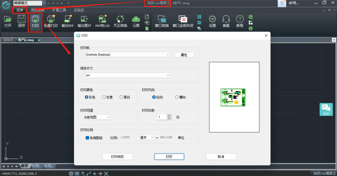
Task: Click the redo arrow in quick access bar
Action: (x=57, y=3)
